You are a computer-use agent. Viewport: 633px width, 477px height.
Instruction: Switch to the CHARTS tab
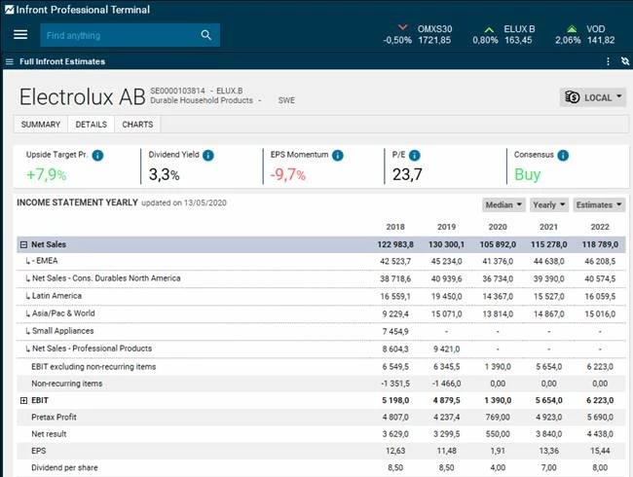click(137, 125)
